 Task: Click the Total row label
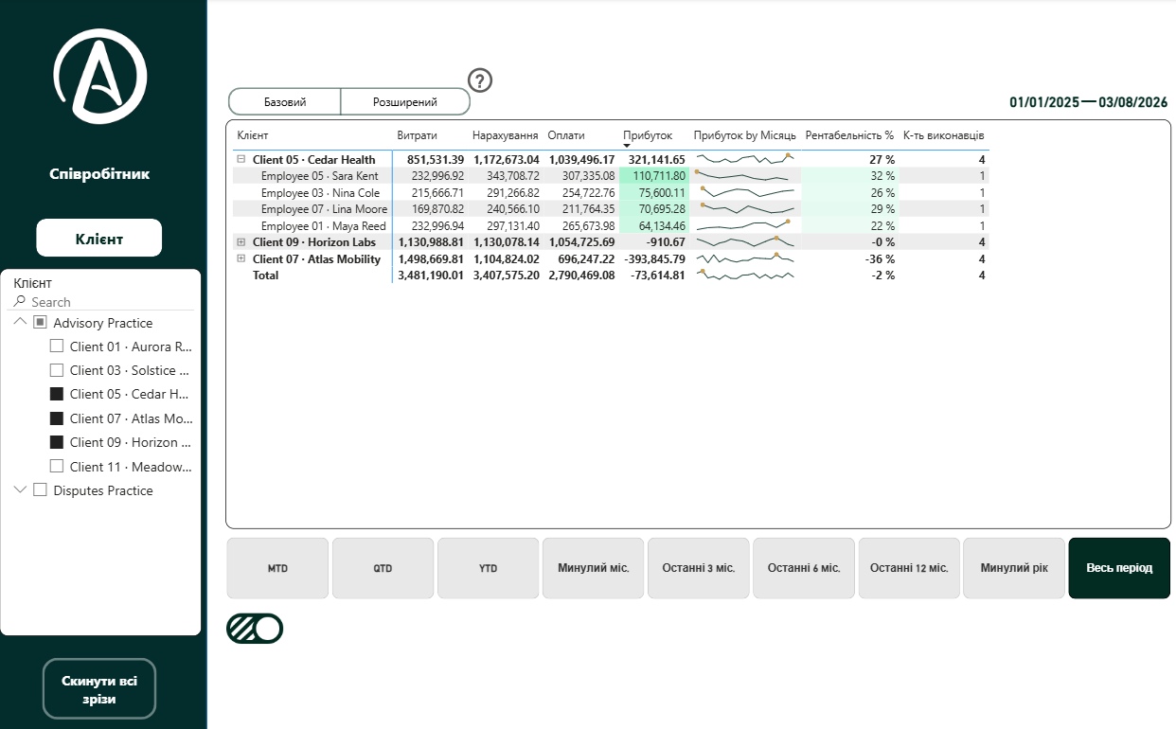266,276
